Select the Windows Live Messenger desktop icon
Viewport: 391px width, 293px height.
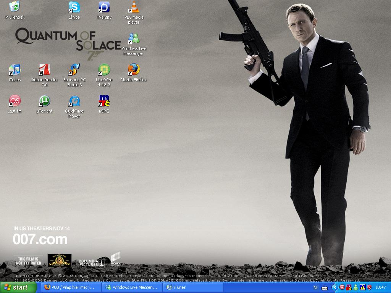[x=134, y=44]
